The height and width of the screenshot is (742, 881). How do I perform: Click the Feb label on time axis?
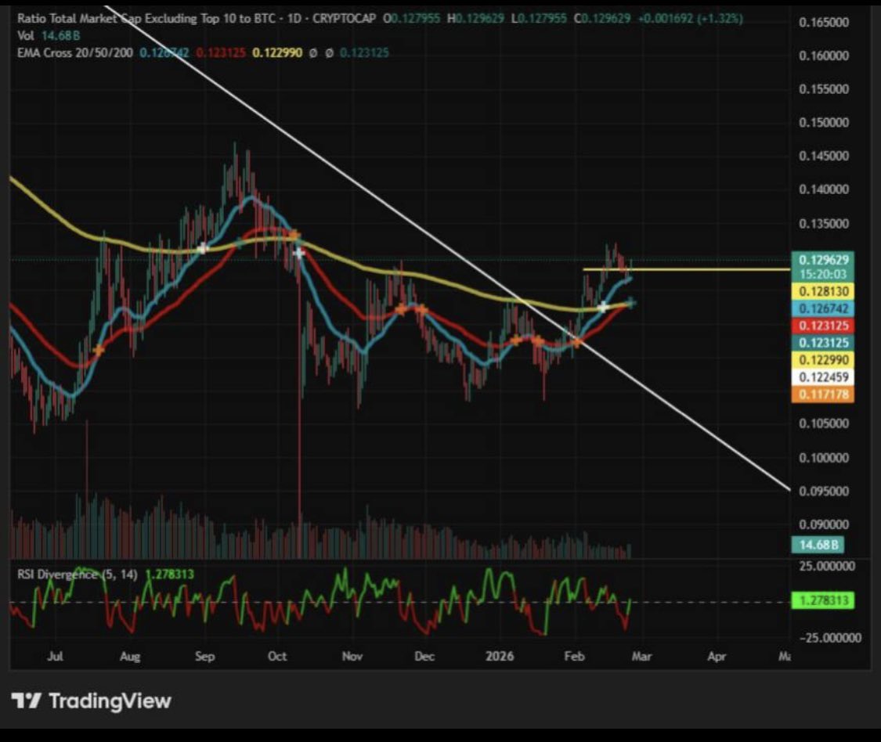574,656
